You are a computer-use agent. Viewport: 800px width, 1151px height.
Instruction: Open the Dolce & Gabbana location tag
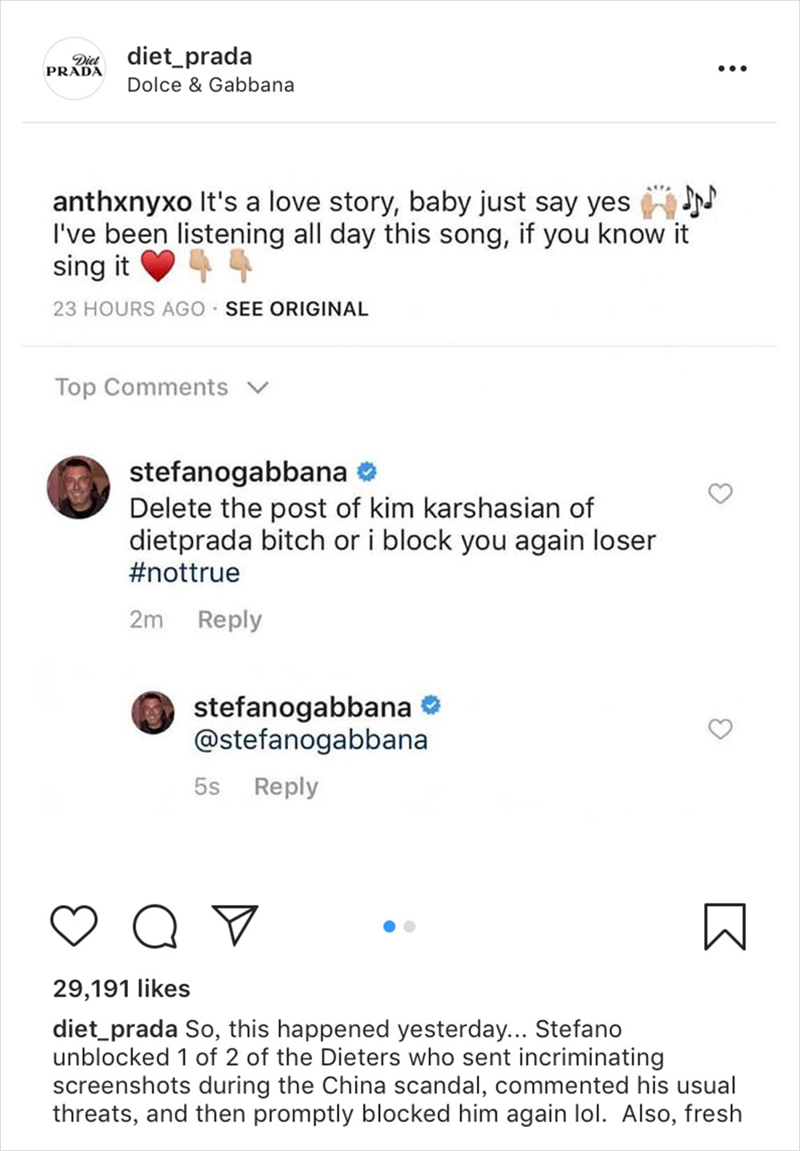click(210, 85)
